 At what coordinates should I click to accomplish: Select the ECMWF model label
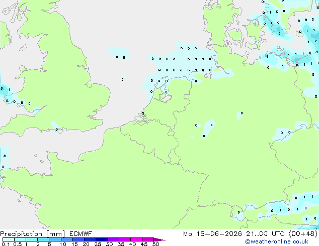click(81, 234)
